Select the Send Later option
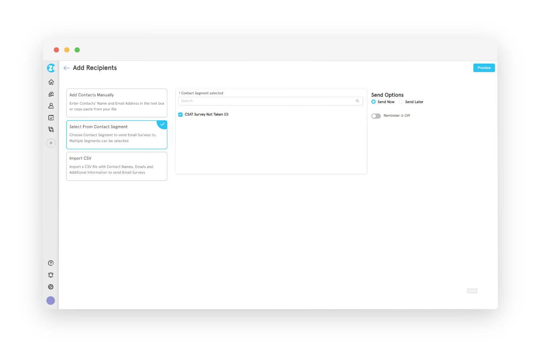This screenshot has width=541, height=347. click(401, 102)
